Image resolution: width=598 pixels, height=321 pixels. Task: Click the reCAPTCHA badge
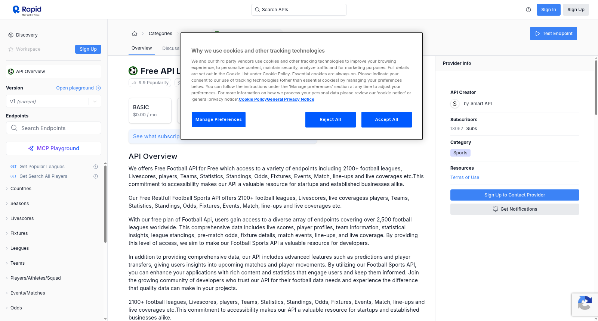click(x=585, y=304)
